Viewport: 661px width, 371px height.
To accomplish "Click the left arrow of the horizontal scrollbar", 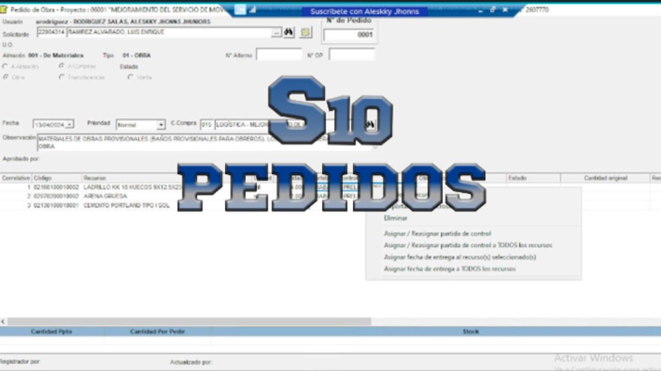I will point(3,322).
